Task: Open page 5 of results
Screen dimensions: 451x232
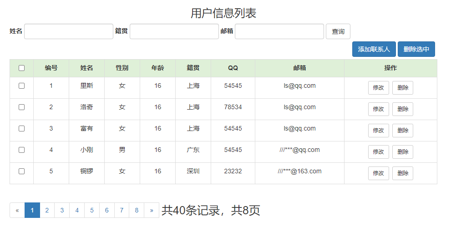Action: click(92, 210)
